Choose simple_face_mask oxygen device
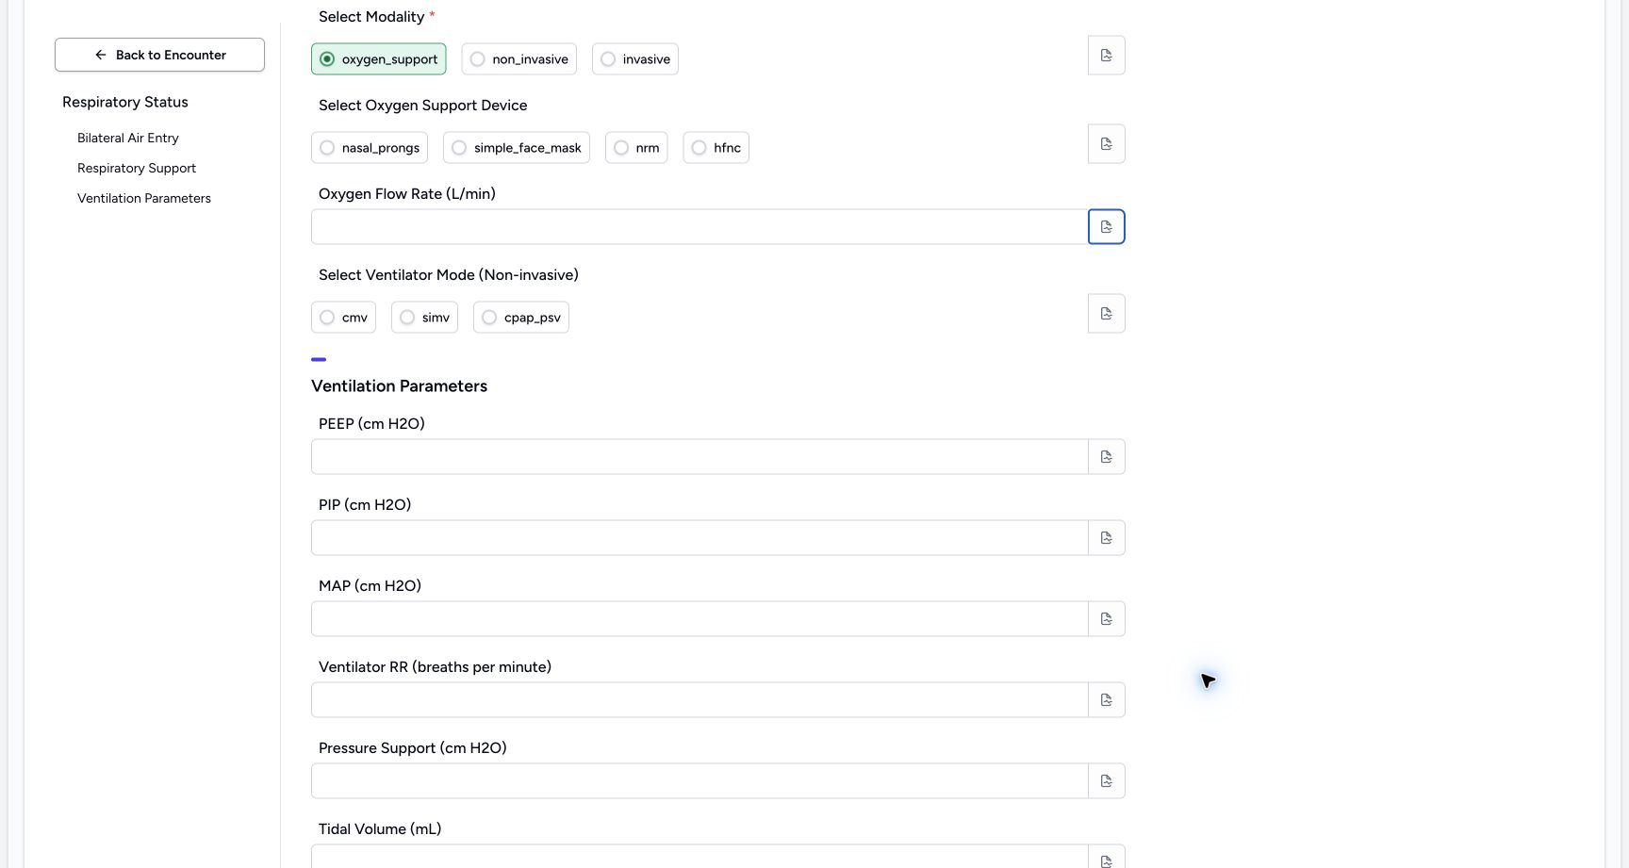 (517, 148)
